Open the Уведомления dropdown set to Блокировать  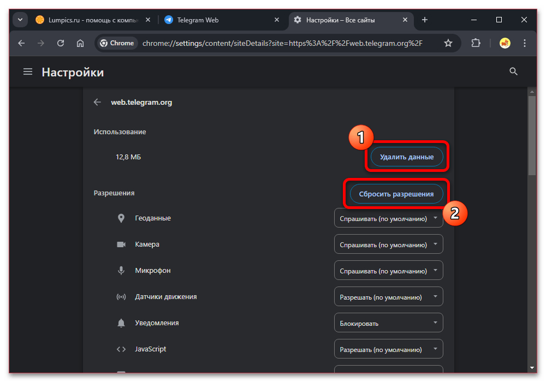(389, 323)
